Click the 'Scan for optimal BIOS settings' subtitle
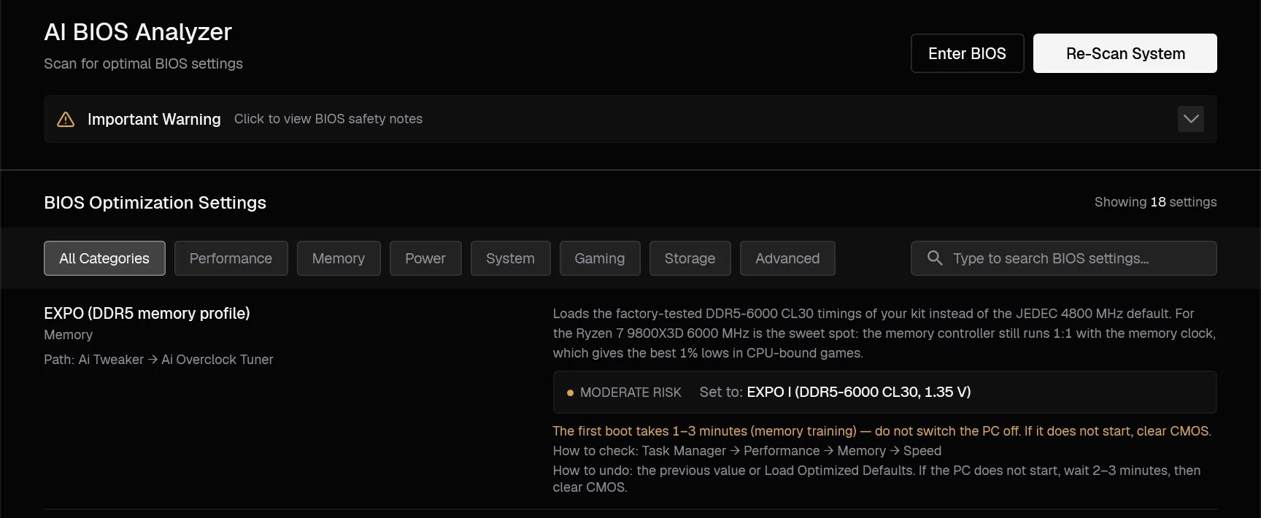 click(x=143, y=63)
